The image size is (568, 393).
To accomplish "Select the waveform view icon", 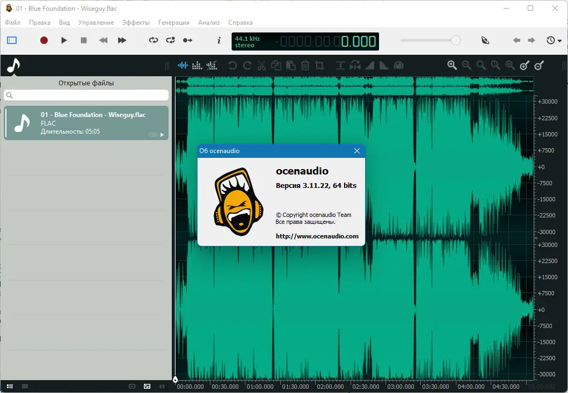I will click(x=183, y=65).
